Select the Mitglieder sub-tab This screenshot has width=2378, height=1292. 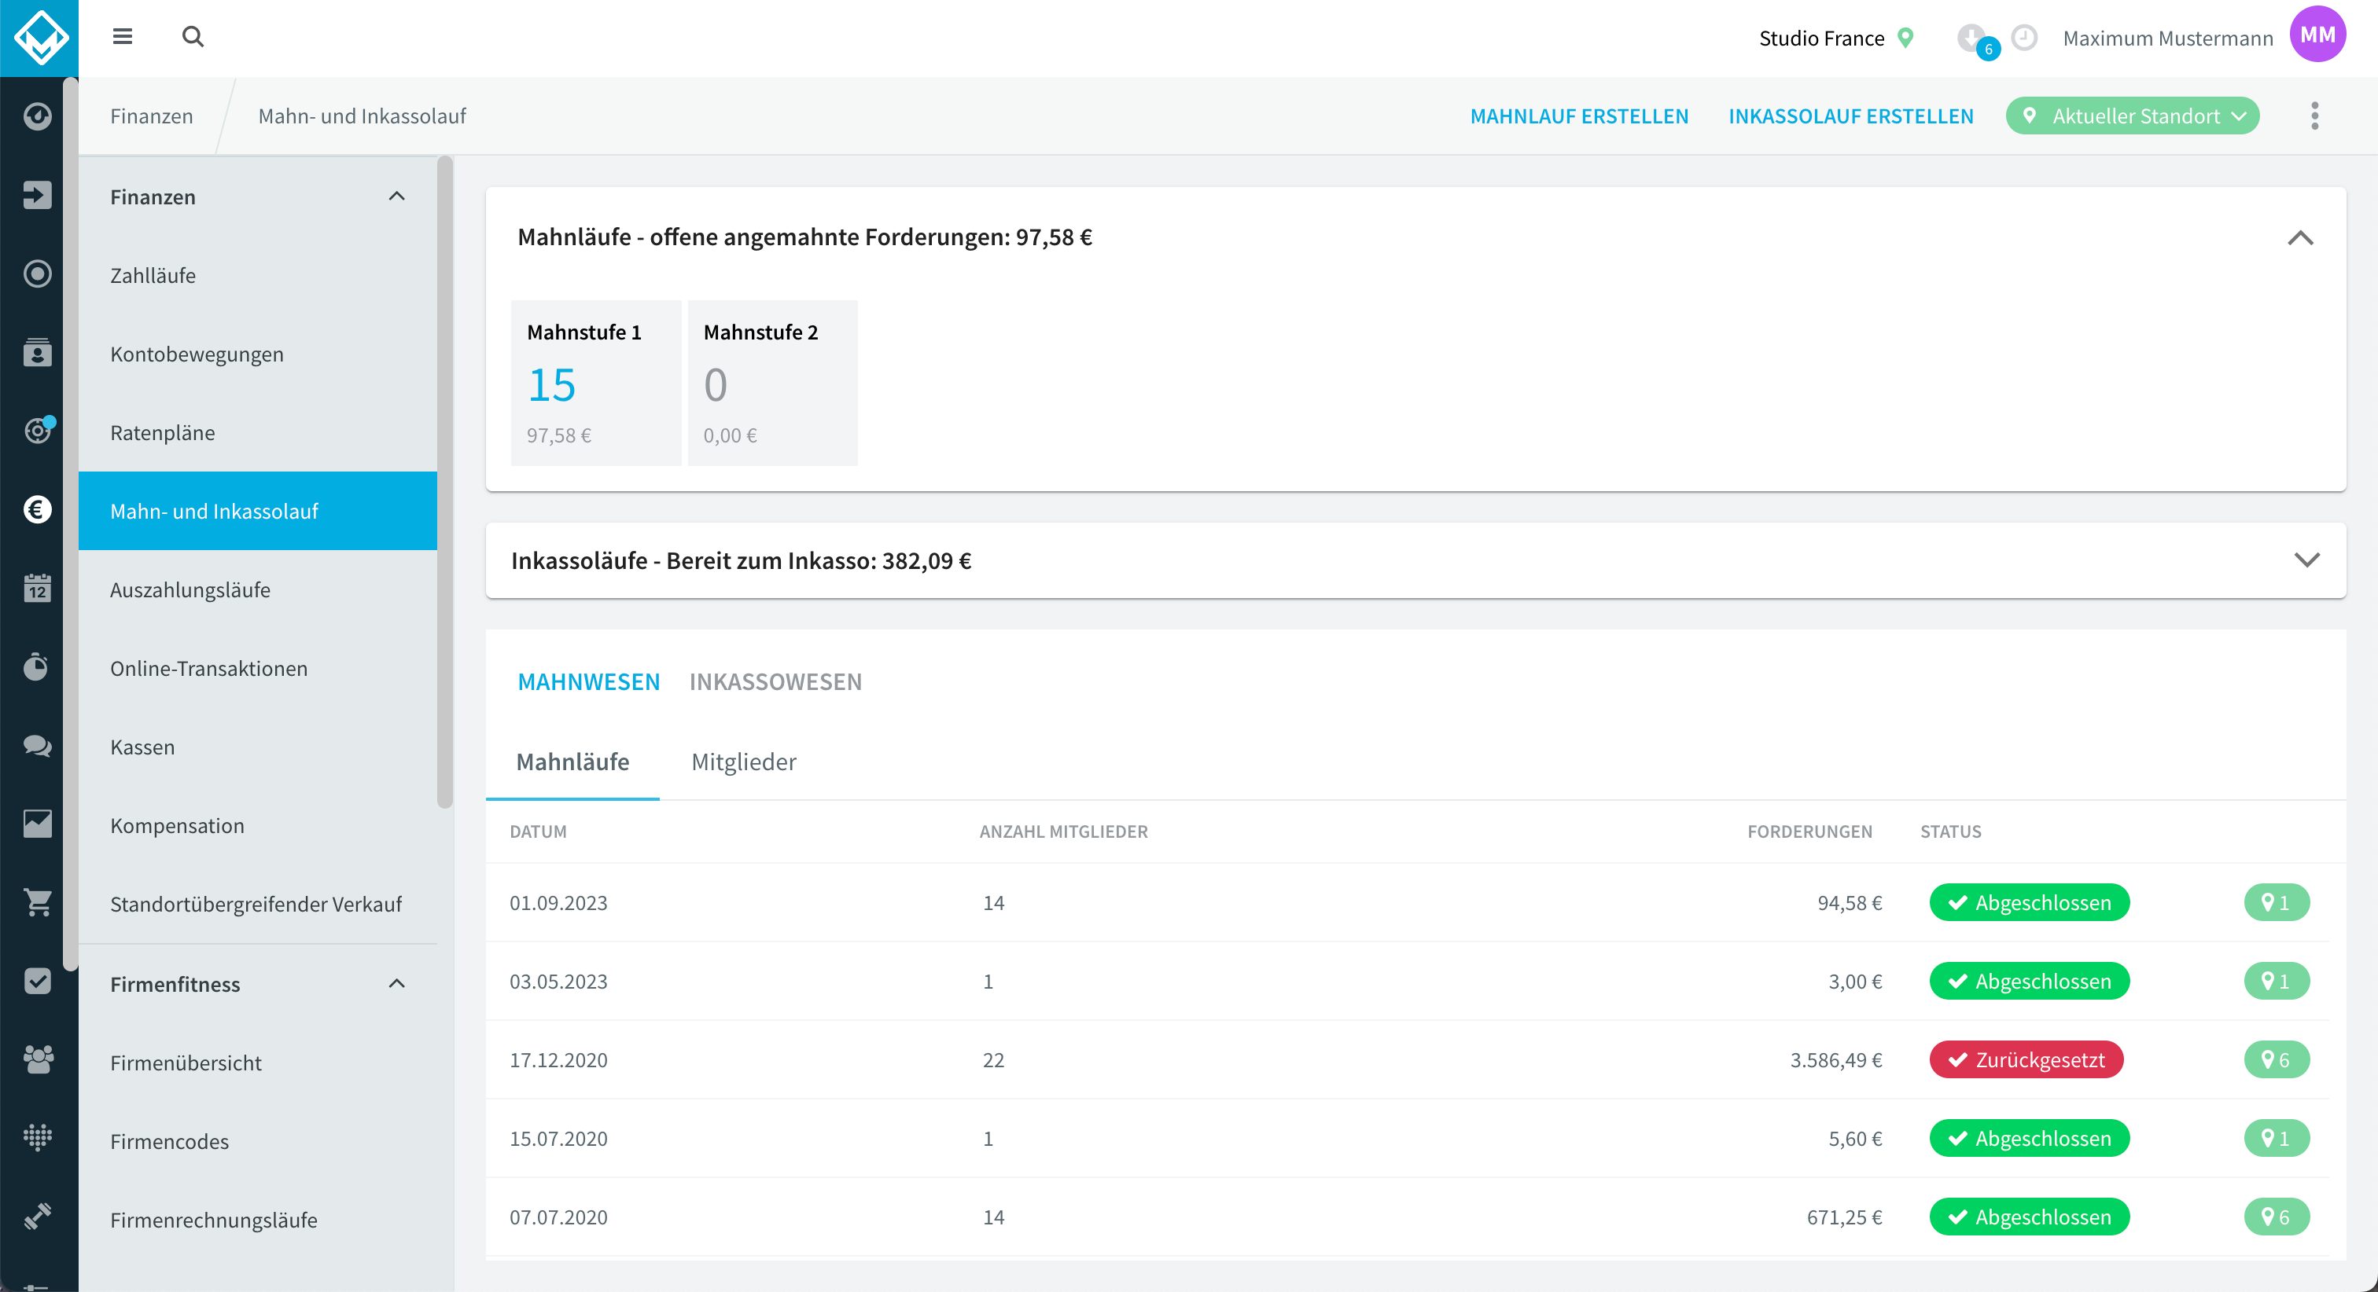point(744,762)
